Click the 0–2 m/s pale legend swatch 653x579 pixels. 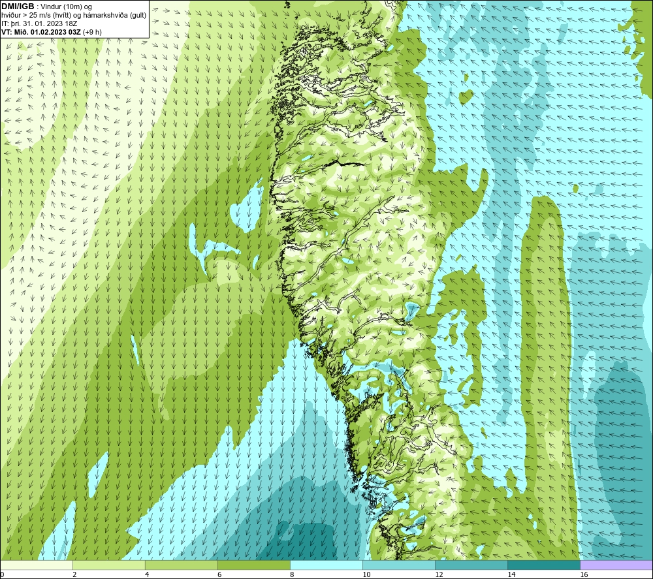(x=37, y=565)
